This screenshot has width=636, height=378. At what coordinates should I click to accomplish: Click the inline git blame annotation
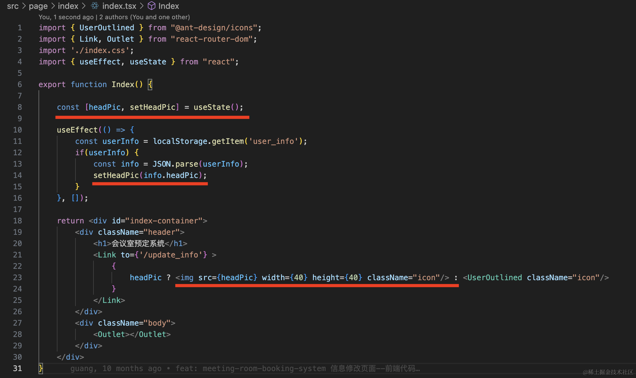(245, 369)
